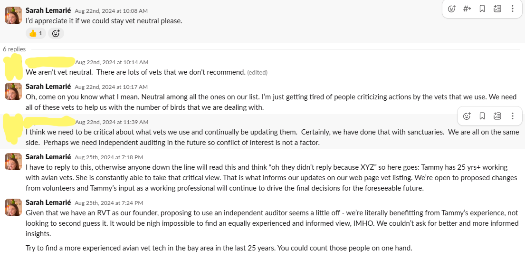Add reaction from top message toolbar
525x260 pixels.
[x=452, y=9]
